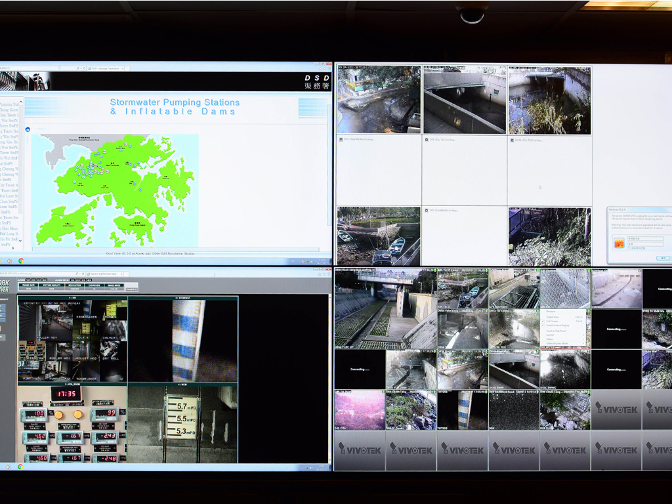The width and height of the screenshot is (672, 504).
Task: Switch to the SANYO NETWORK VIDEO browser tab
Action: coord(104,274)
